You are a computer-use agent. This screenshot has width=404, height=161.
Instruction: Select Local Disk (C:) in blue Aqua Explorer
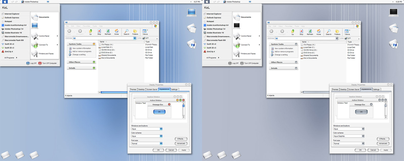tap(106, 47)
